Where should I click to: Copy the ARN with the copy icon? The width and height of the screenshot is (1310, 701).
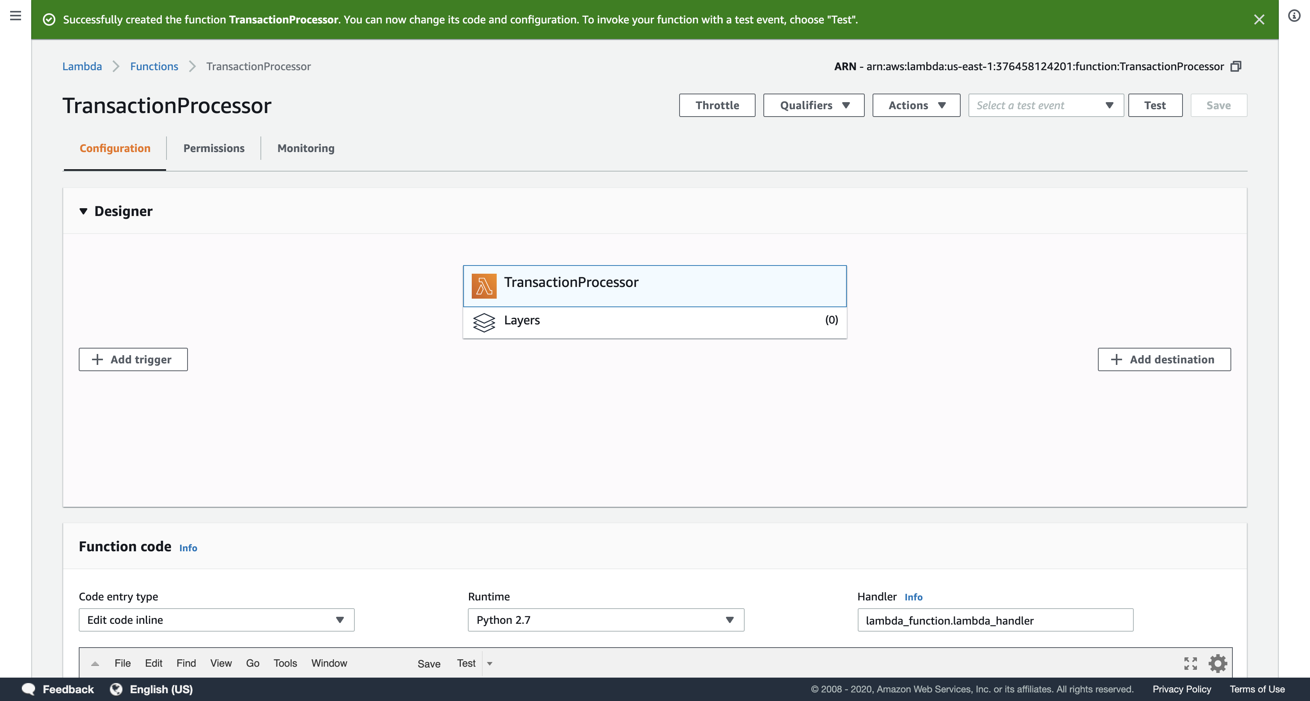1236,67
